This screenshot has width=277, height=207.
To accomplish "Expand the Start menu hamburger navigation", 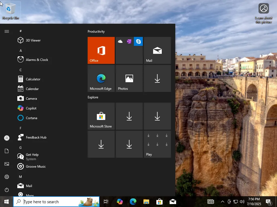I will [x=7, y=31].
